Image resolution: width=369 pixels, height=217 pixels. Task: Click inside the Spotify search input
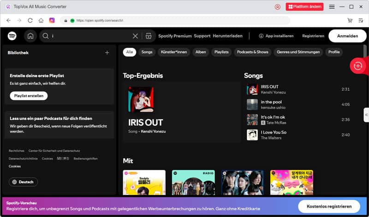point(92,36)
